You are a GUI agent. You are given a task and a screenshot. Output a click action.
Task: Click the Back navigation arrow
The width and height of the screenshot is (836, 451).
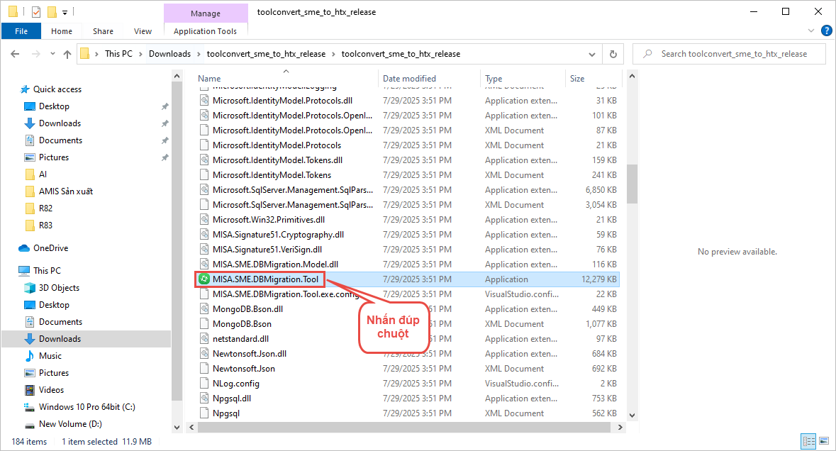click(15, 54)
